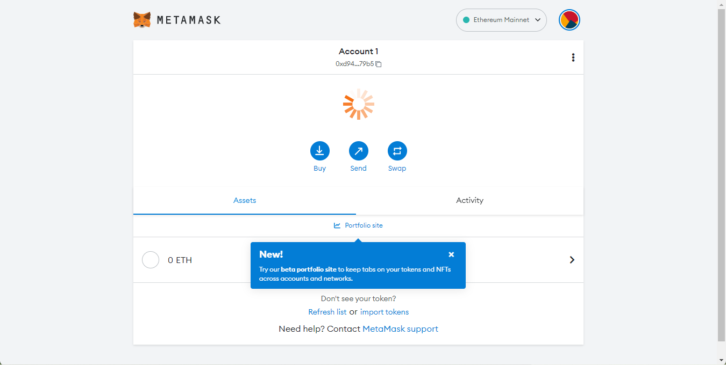Open the account options three-dot menu
Image resolution: width=726 pixels, height=365 pixels.
click(573, 57)
